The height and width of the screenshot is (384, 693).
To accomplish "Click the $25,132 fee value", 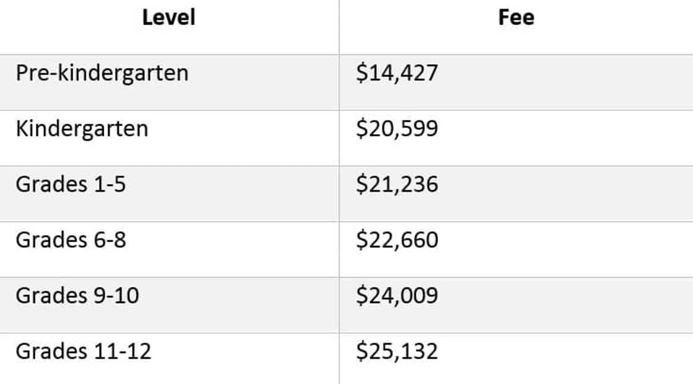I will (397, 352).
